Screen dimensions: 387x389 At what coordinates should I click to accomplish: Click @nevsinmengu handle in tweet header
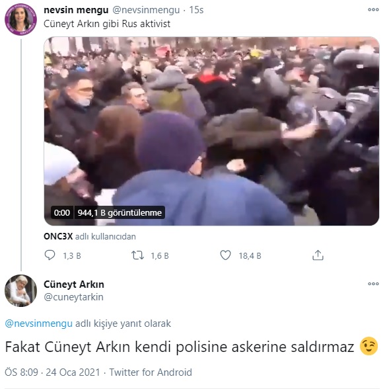146,10
